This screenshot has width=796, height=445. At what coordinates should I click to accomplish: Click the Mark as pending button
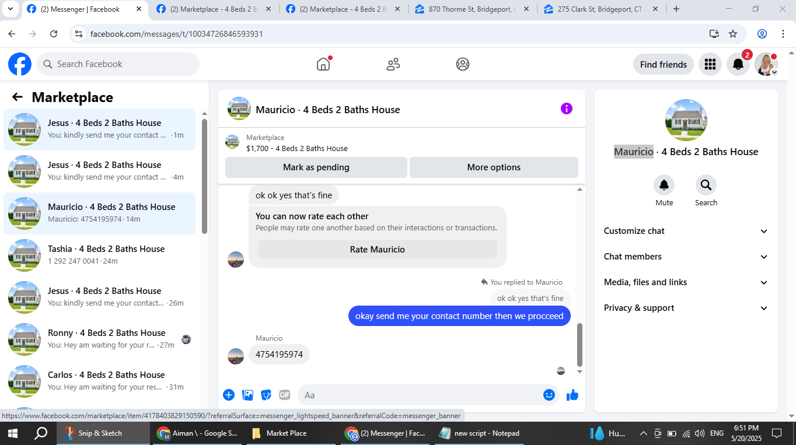coord(316,167)
